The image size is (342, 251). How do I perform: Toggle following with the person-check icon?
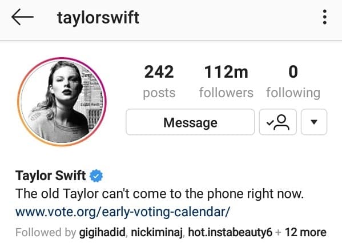pyautogui.click(x=278, y=122)
